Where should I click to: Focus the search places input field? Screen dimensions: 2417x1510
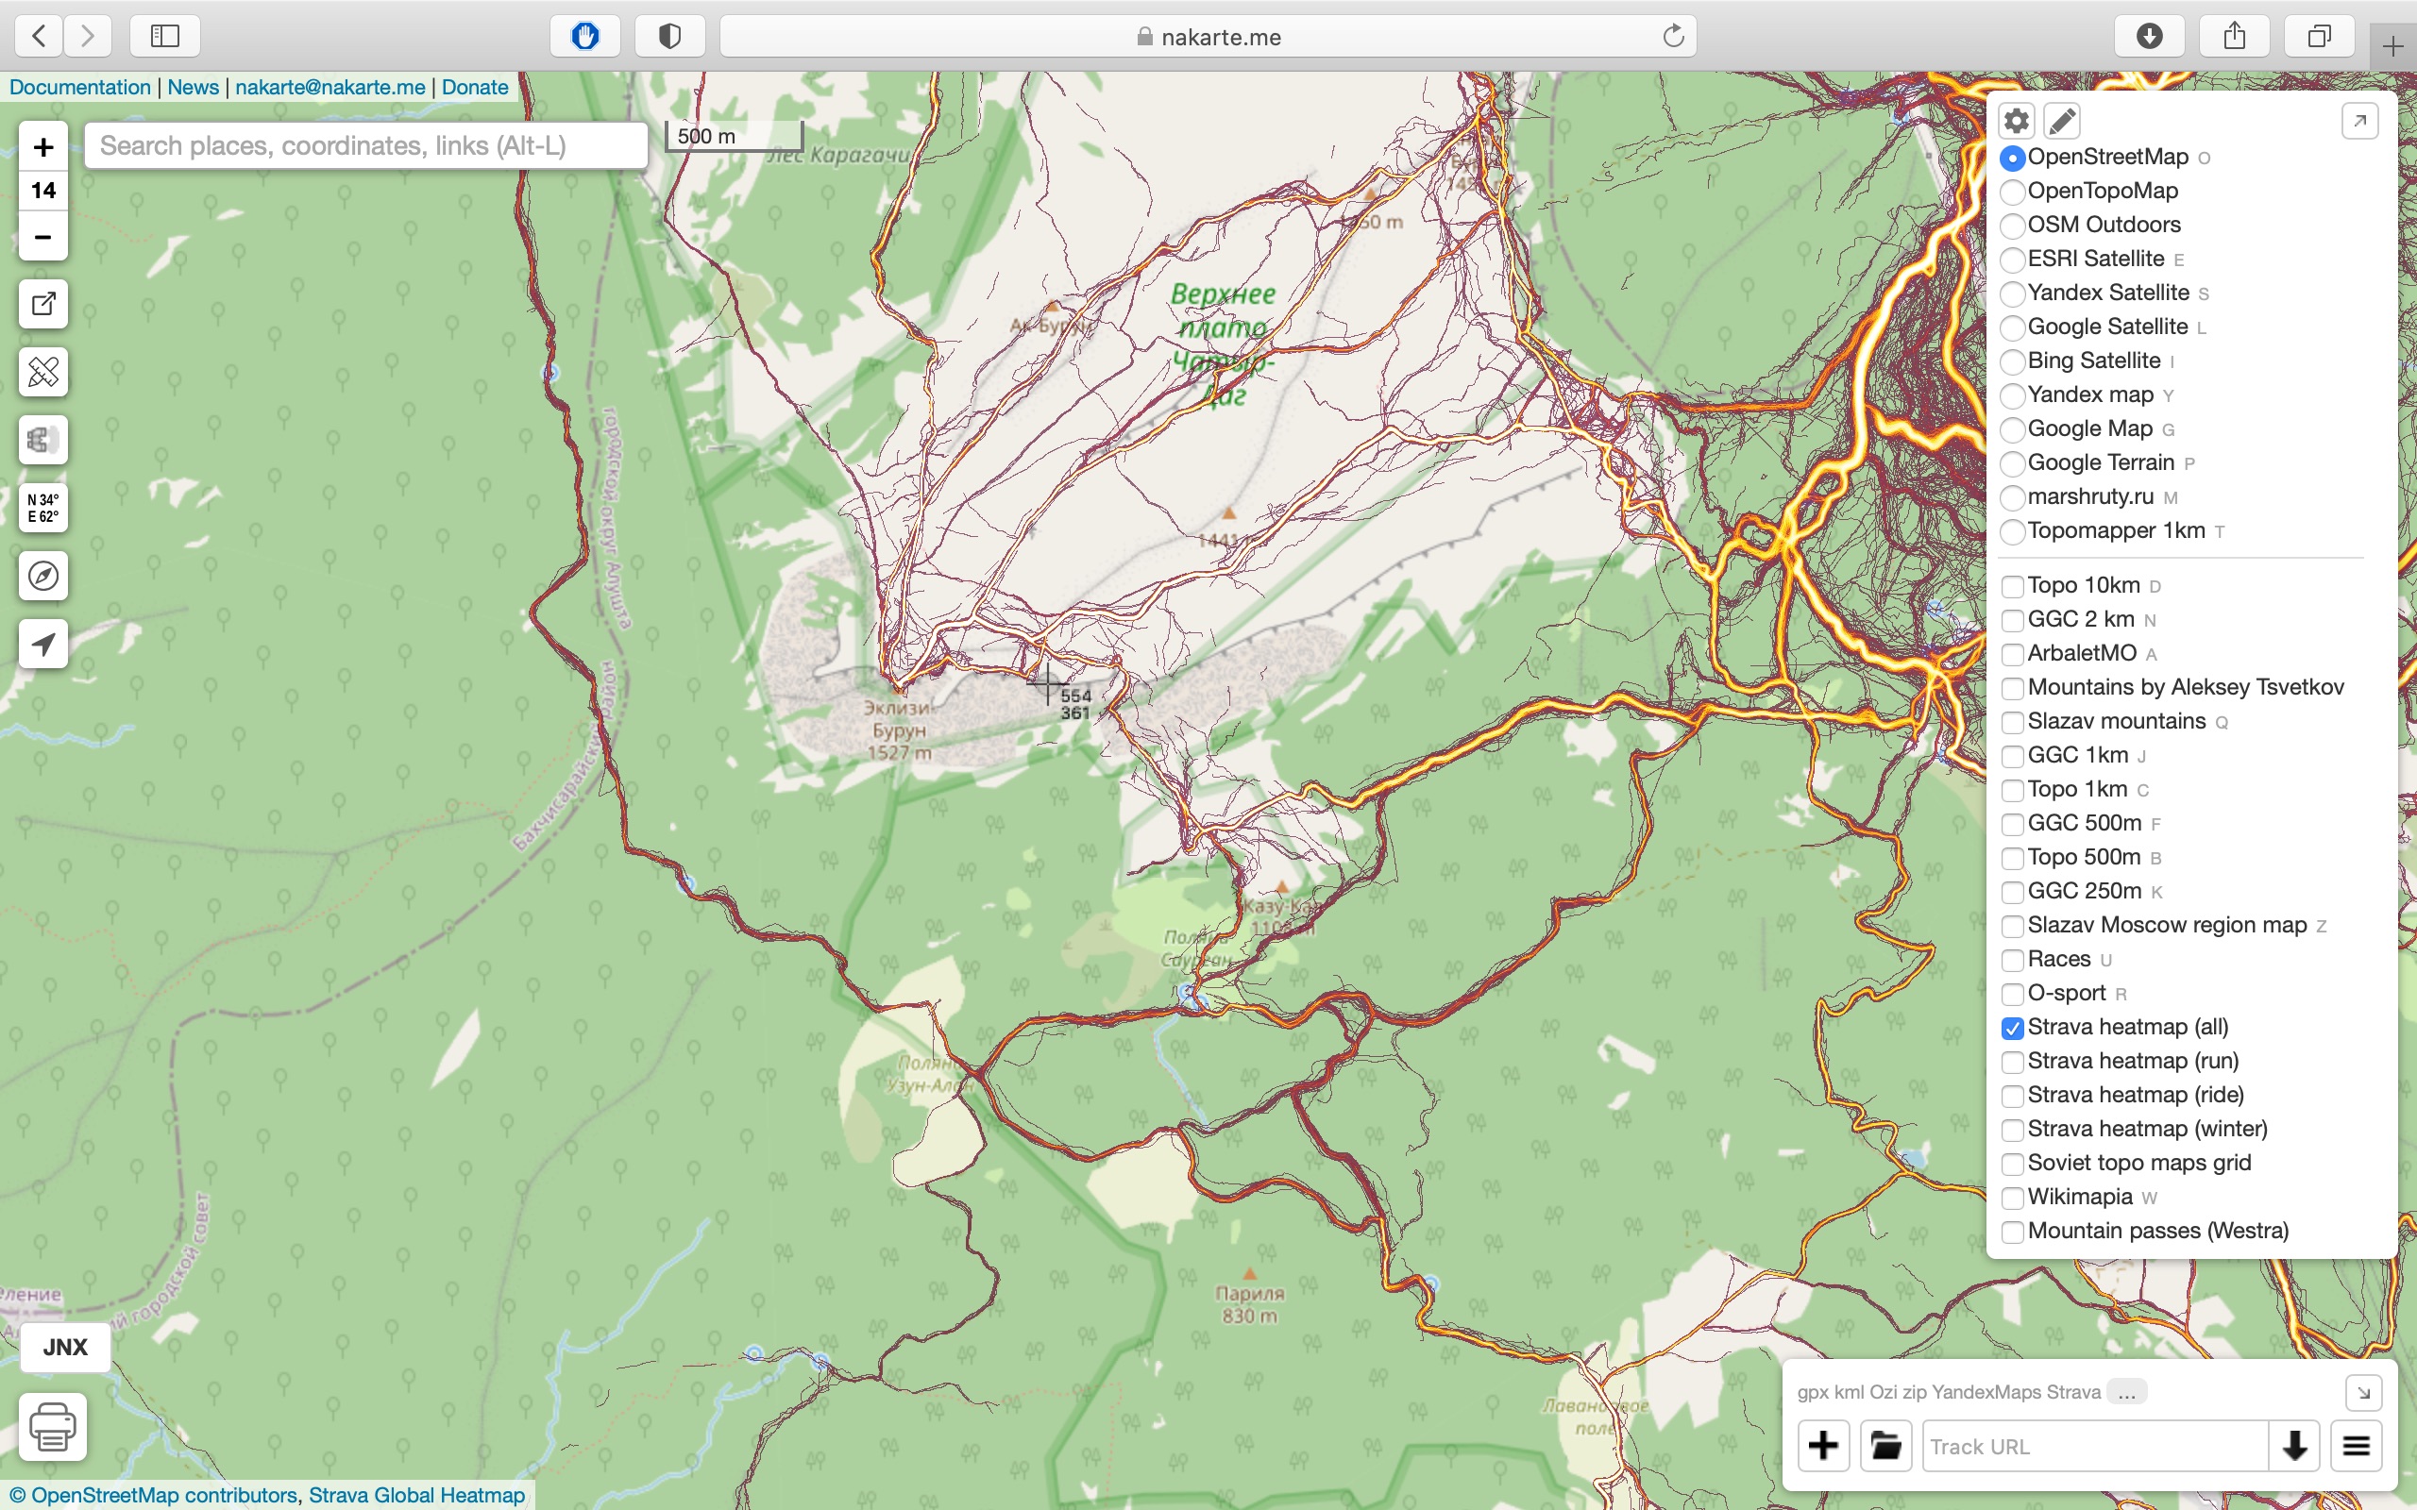(x=364, y=145)
